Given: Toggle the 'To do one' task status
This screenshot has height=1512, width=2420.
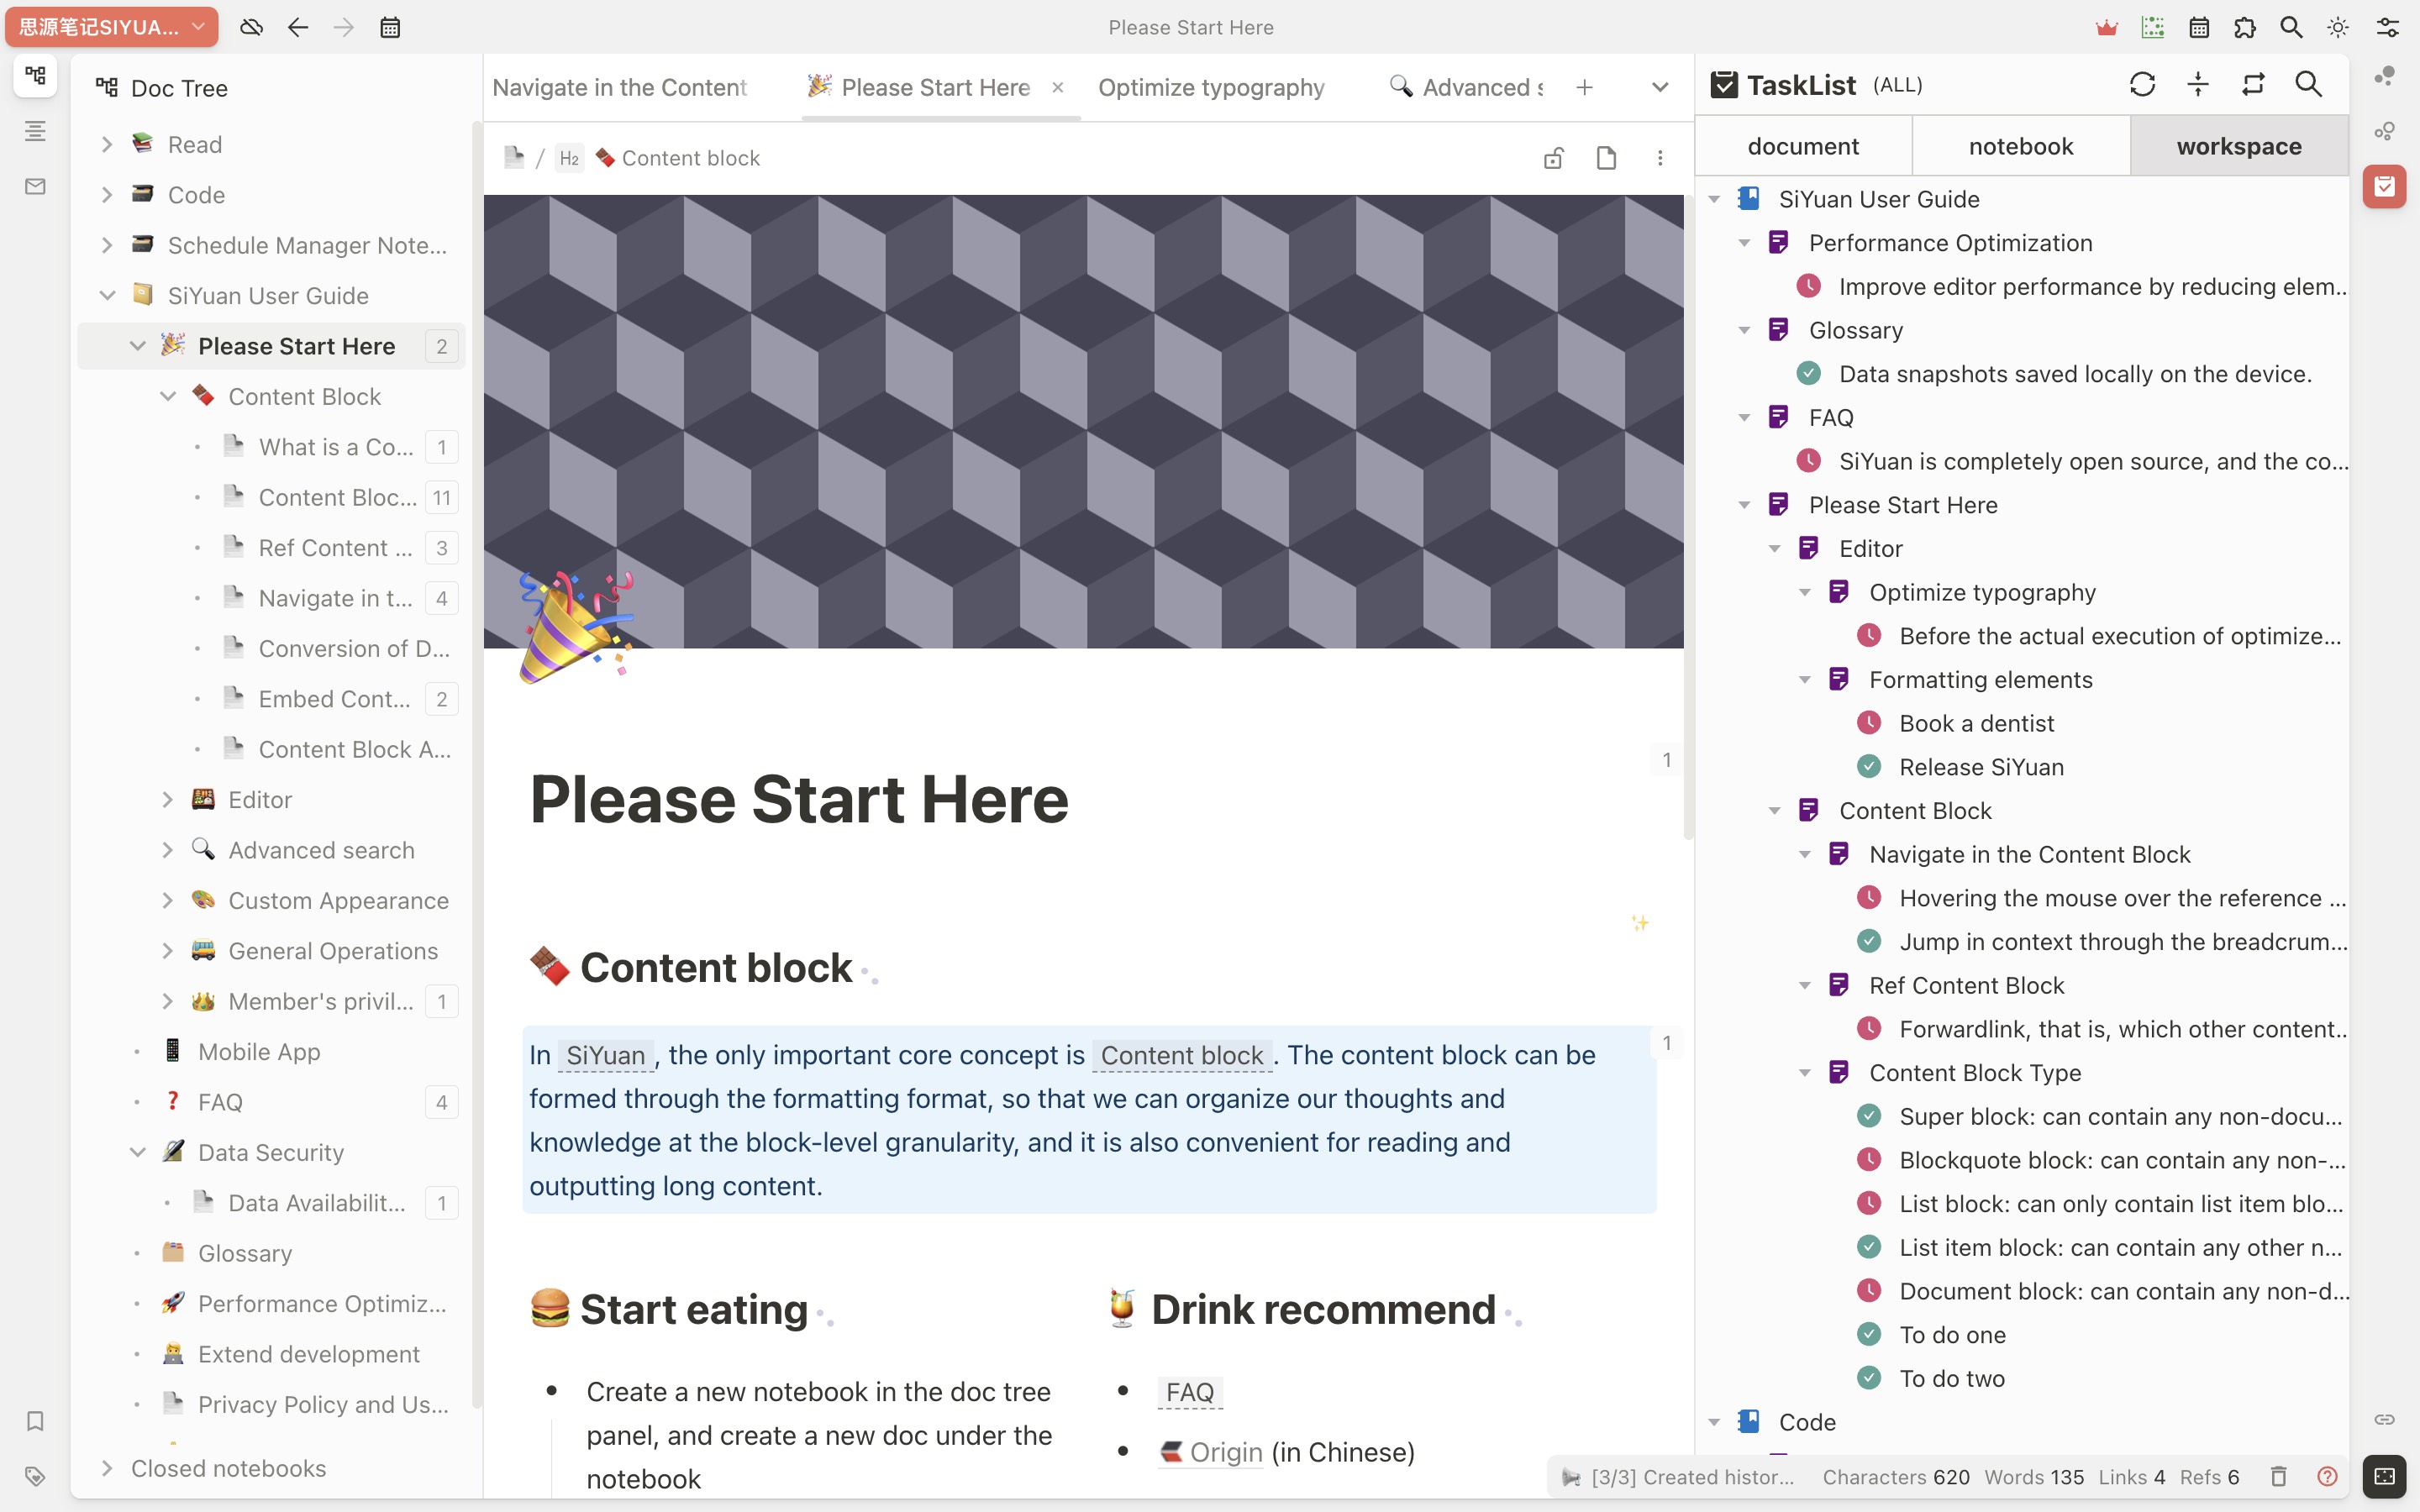Looking at the screenshot, I should (1869, 1335).
